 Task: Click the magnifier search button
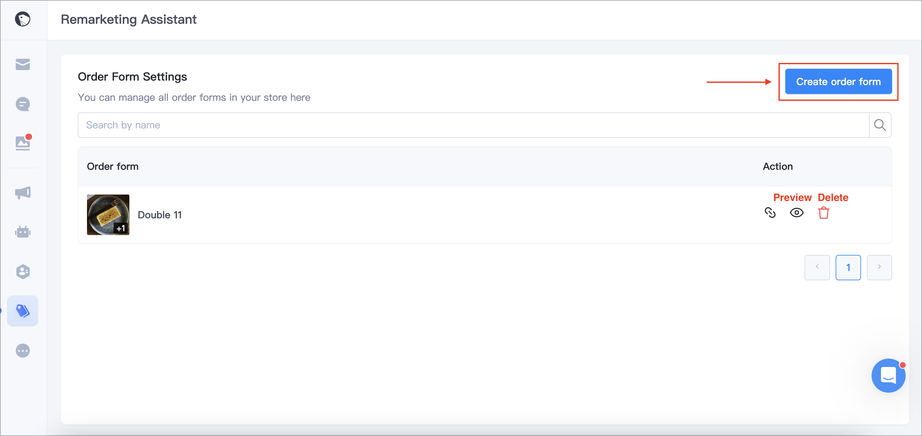[880, 125]
